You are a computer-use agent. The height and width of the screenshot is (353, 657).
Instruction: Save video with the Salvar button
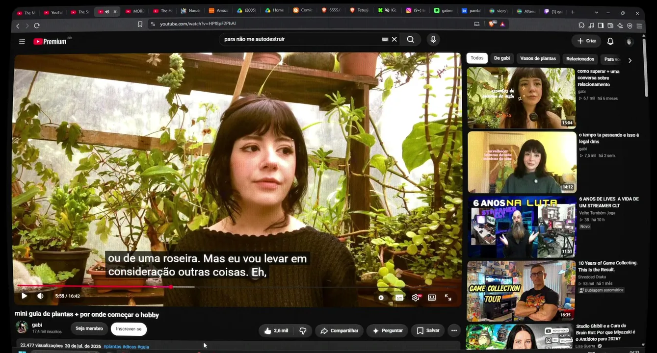pos(428,331)
